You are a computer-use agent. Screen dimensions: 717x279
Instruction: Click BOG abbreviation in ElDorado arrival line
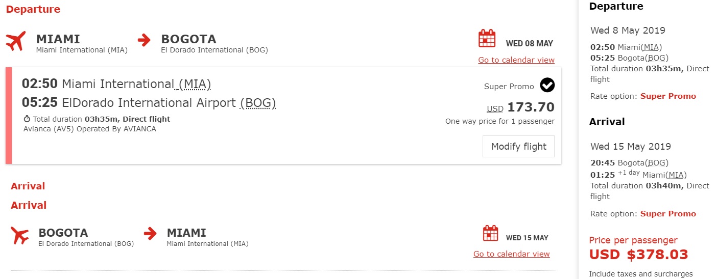point(257,103)
